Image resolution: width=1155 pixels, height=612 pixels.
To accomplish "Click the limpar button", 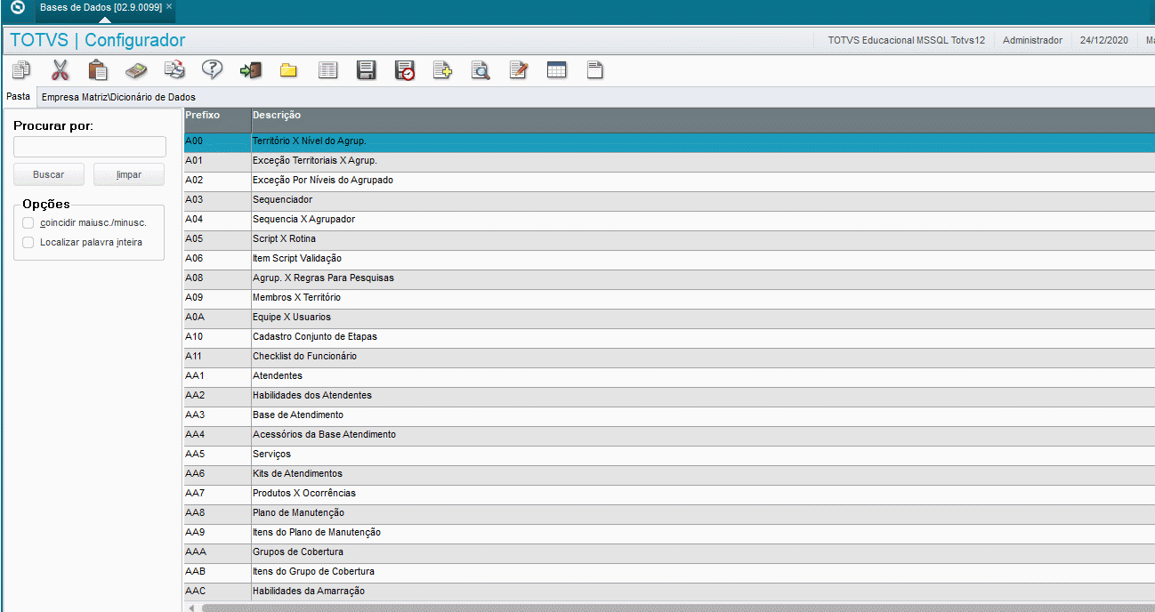I will coord(129,174).
